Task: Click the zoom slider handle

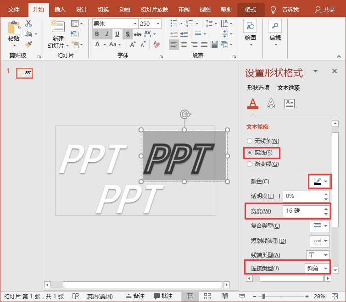Action: (x=263, y=296)
